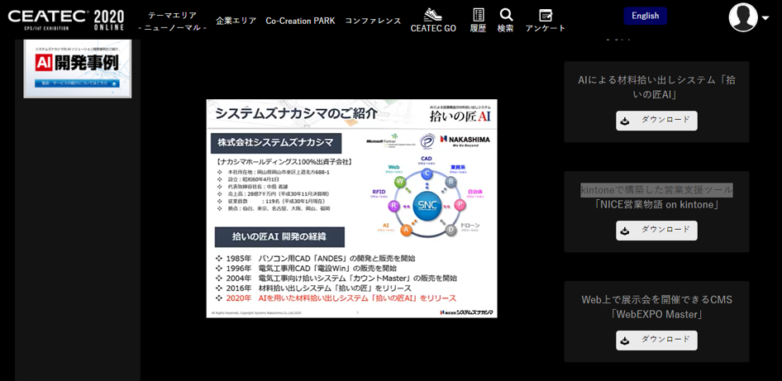Open the アンケート survey icon
This screenshot has height=381, width=782.
click(546, 15)
